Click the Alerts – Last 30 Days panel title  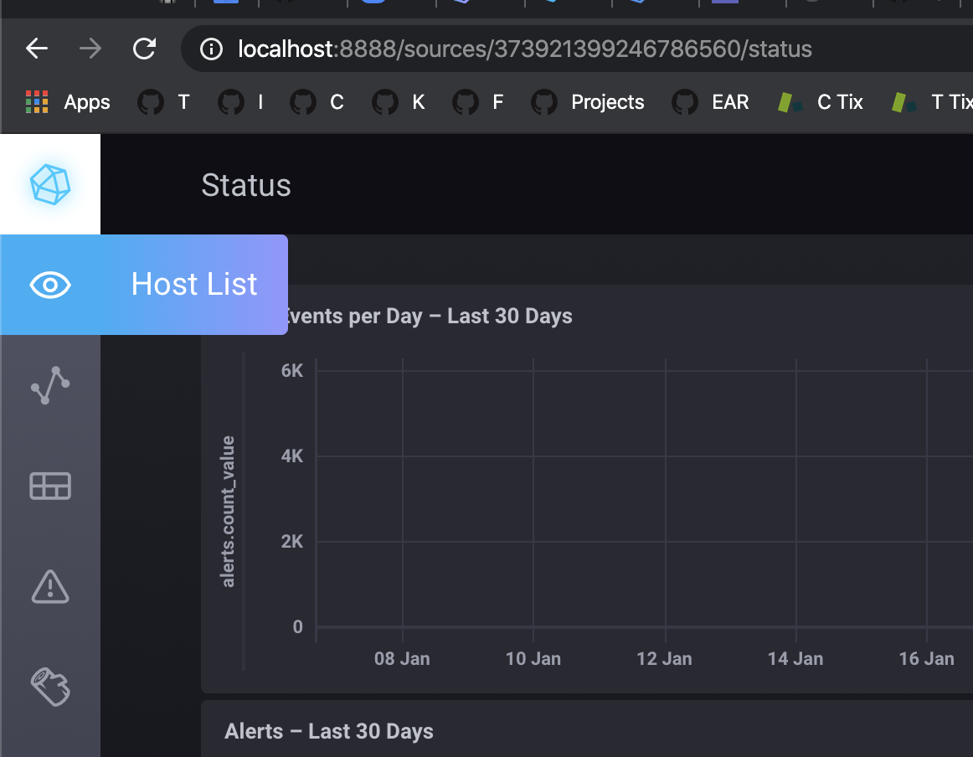pos(328,731)
